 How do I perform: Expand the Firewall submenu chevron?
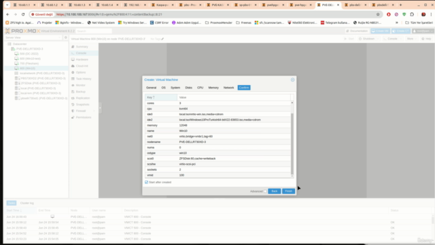click(x=94, y=111)
